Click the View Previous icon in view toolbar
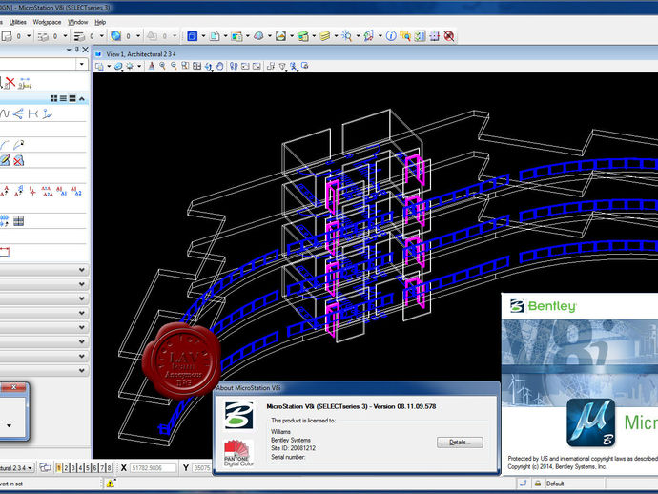 pos(245,66)
